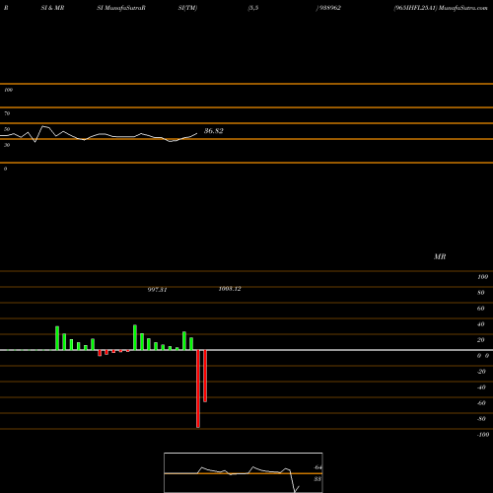Click the RSI axis label 100
Image resolution: width=493 pixels, height=493 pixels.
click(x=8, y=90)
